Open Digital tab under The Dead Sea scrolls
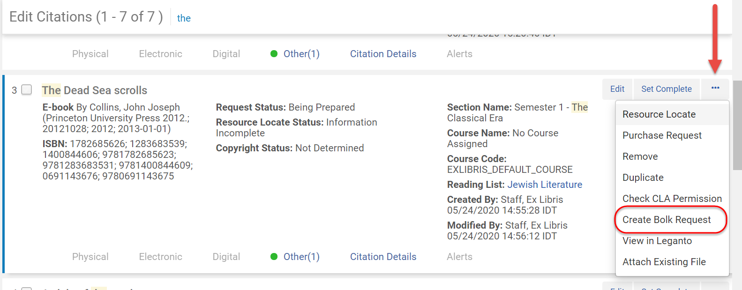The image size is (742, 290). [226, 257]
